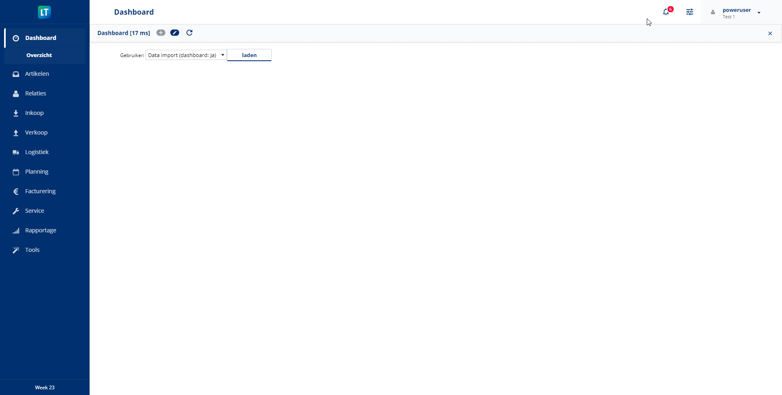Open the notifications bell icon
Image resolution: width=782 pixels, height=395 pixels.
pos(666,12)
